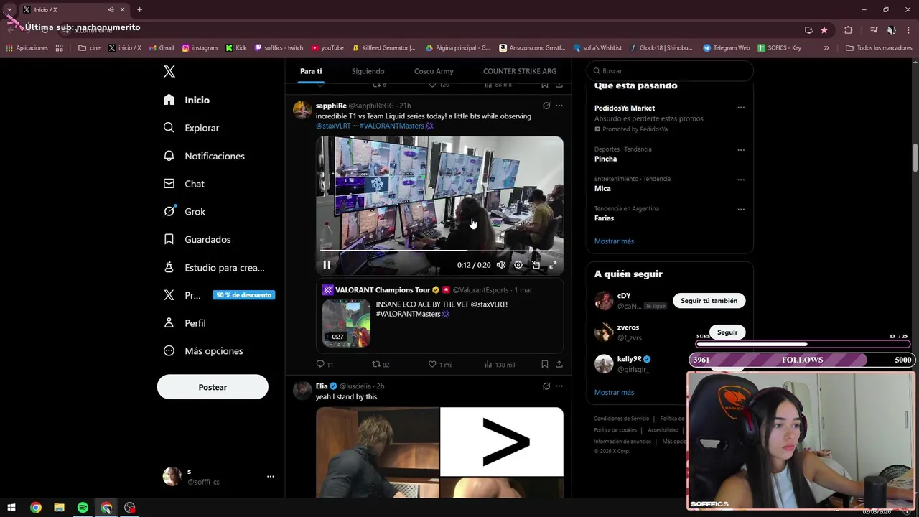Open options for Farias trend
This screenshot has height=517, width=919.
[741, 209]
